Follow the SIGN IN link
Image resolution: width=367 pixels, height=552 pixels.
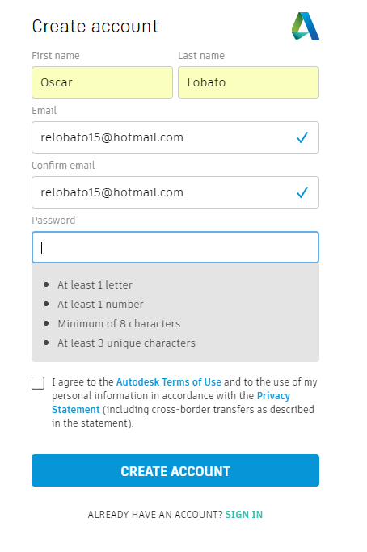coord(244,515)
